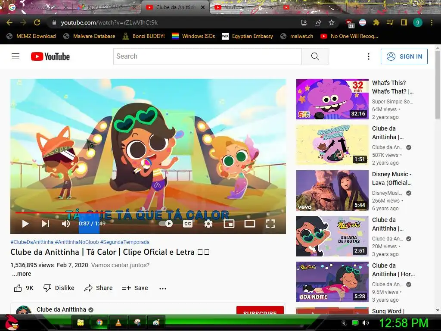This screenshot has width=441, height=331.
Task: Open the Bonzi BUDDY! bookmark
Action: coord(144,36)
